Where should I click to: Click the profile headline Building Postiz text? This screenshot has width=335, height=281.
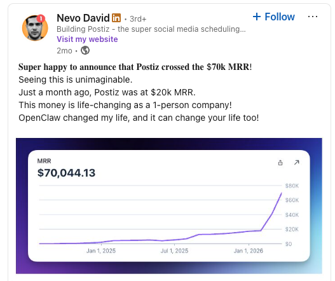pos(151,29)
